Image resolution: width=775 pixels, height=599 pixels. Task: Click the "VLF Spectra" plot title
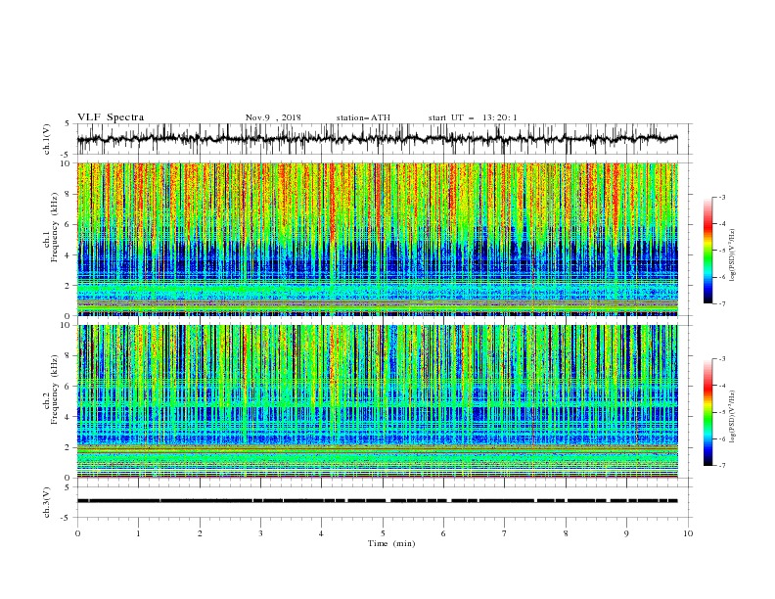click(x=111, y=117)
